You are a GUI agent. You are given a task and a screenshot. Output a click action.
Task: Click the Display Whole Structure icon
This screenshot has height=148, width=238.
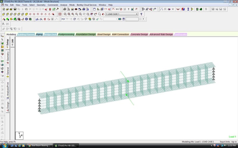click(x=60, y=14)
